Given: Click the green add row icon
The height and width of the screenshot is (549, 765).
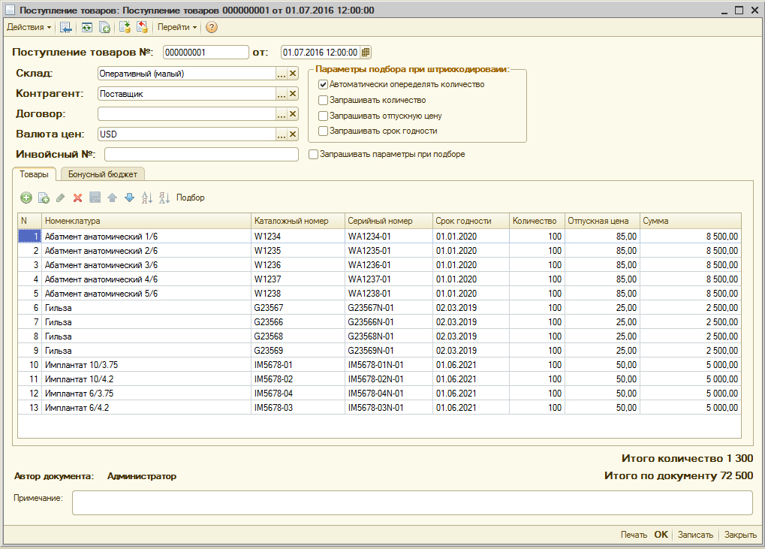Looking at the screenshot, I should pos(26,198).
